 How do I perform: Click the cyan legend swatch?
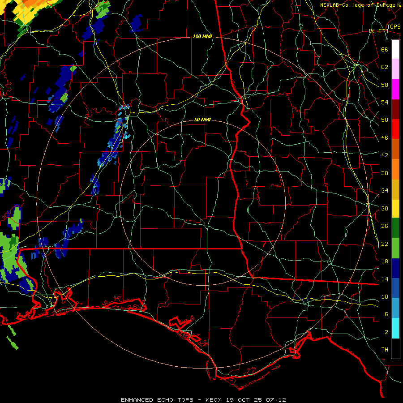coord(395,328)
